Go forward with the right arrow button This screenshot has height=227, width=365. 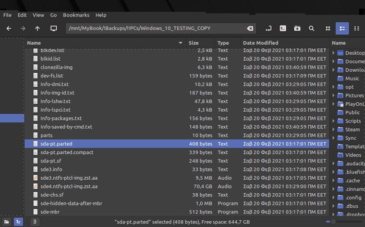click(x=23, y=29)
